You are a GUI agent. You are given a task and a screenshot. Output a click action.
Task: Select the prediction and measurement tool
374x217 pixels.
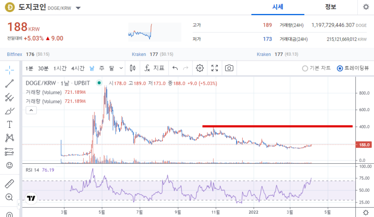pos(9,152)
